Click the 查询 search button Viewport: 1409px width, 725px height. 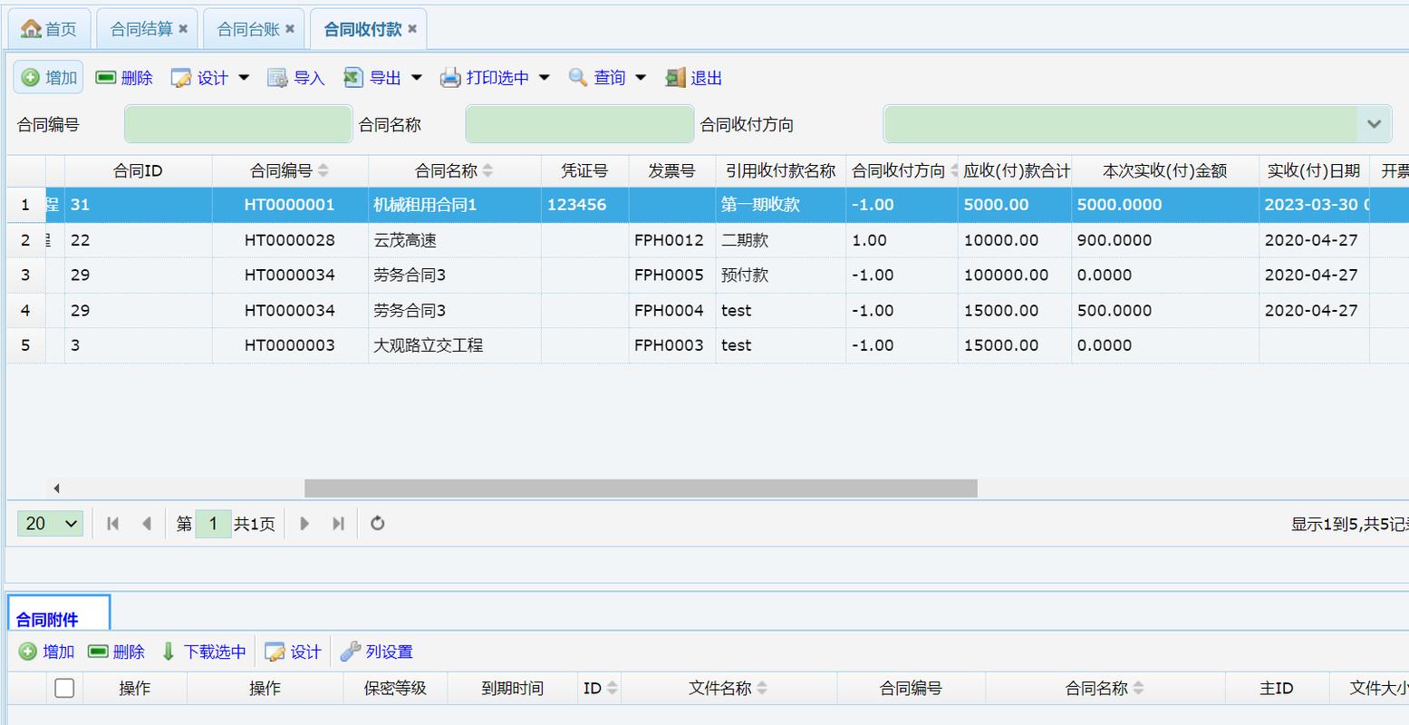(597, 78)
